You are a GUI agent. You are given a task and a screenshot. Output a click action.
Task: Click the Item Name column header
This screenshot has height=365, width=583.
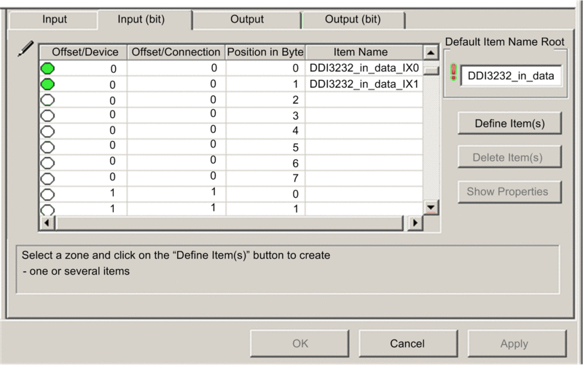360,52
